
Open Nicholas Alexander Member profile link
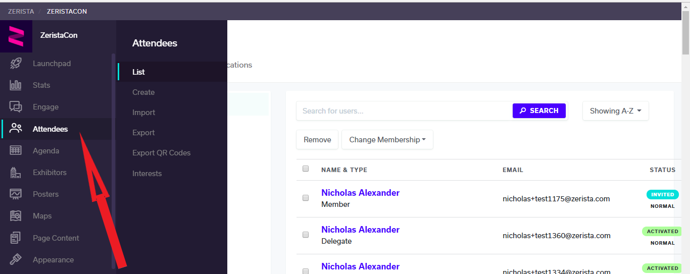click(x=360, y=193)
